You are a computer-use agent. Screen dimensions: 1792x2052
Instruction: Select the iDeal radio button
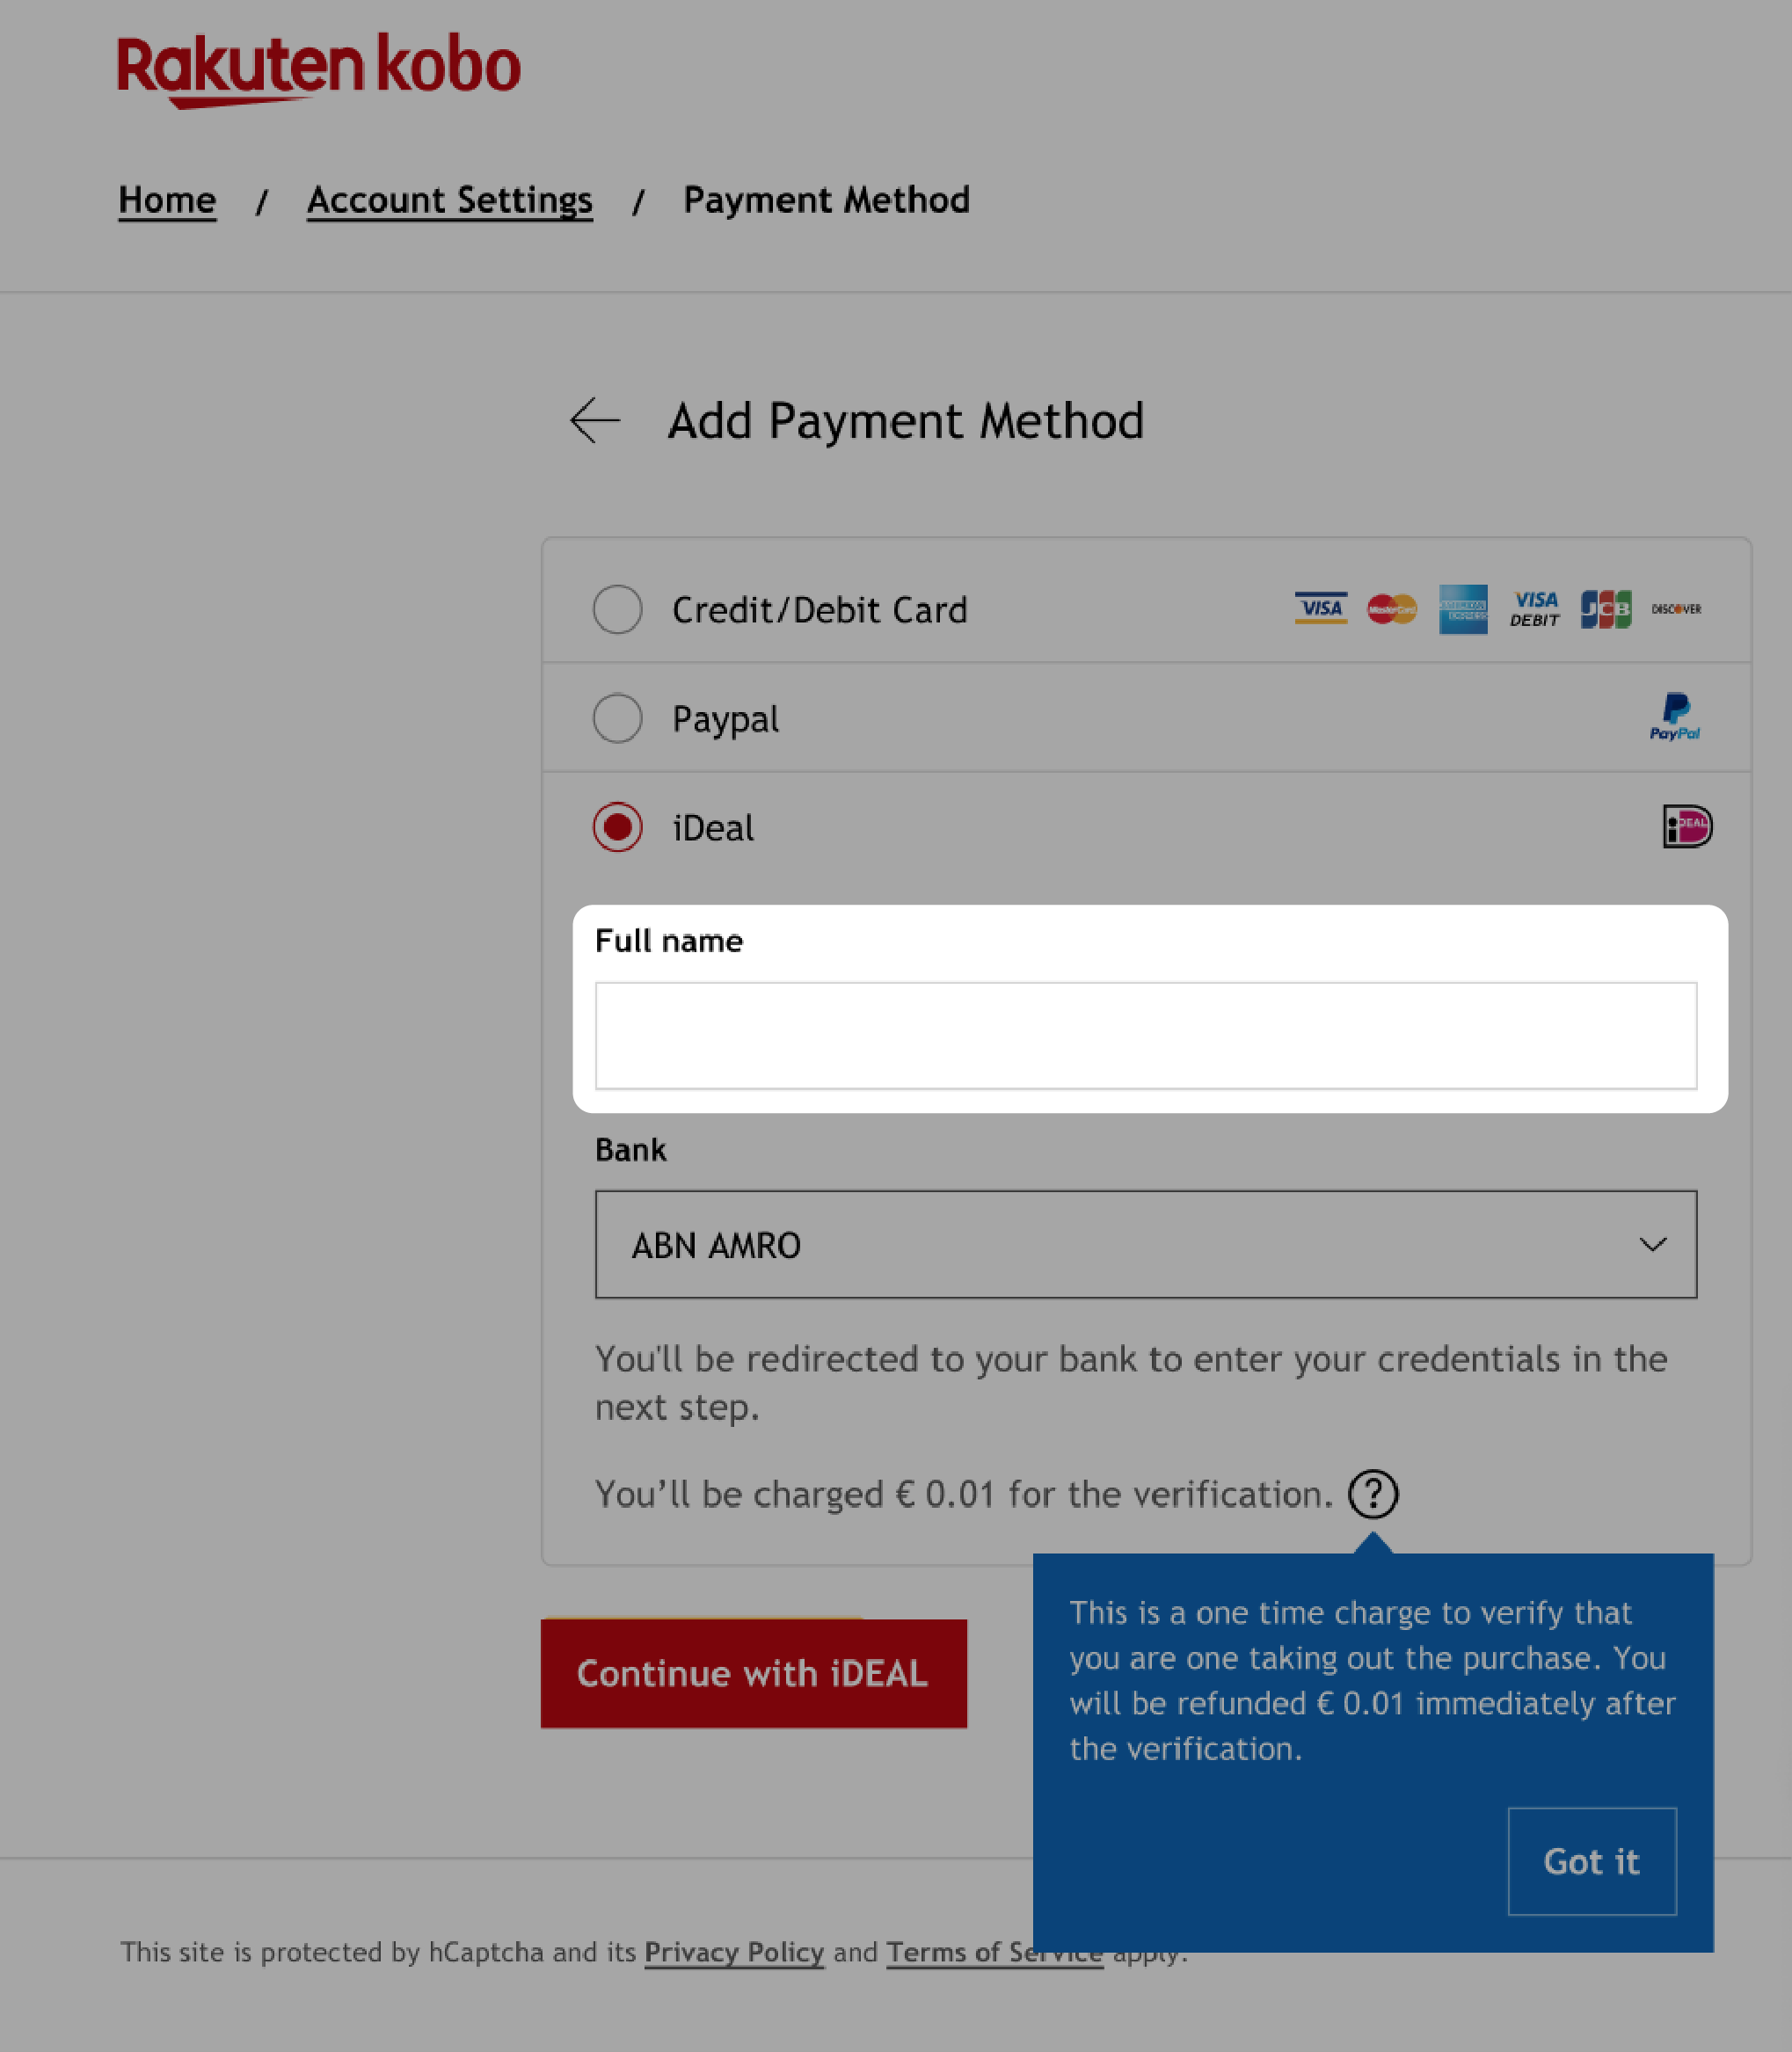tap(617, 827)
